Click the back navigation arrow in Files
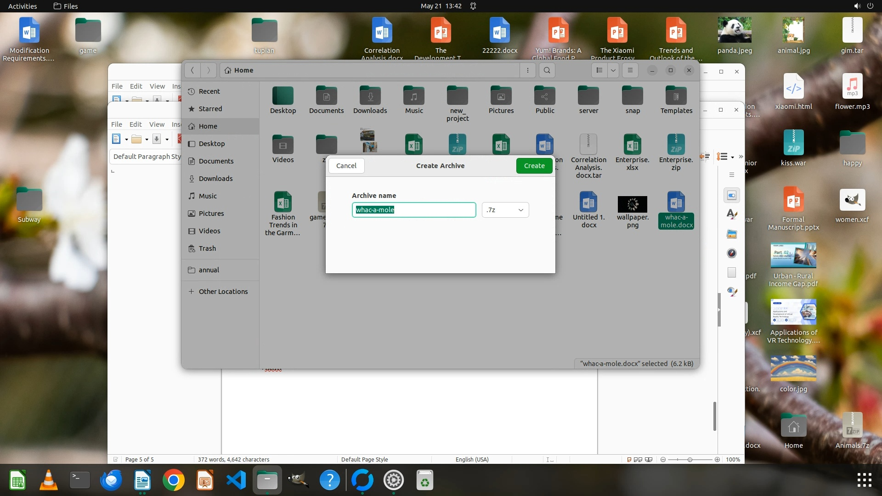This screenshot has height=496, width=882. click(192, 70)
